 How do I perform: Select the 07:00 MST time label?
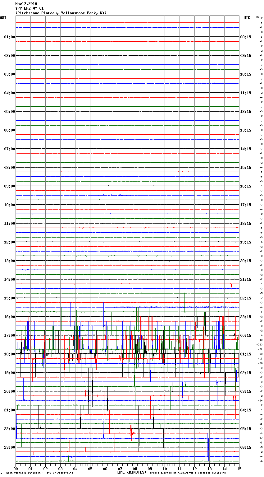10,149
